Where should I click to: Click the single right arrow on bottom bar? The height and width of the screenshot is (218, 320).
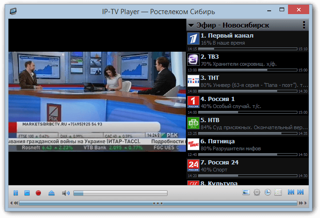pyautogui.click(x=305, y=203)
